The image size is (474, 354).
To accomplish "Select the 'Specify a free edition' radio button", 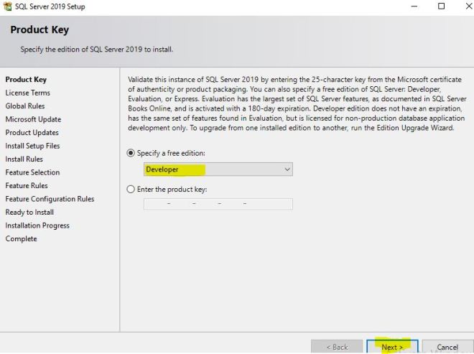I will [x=131, y=153].
